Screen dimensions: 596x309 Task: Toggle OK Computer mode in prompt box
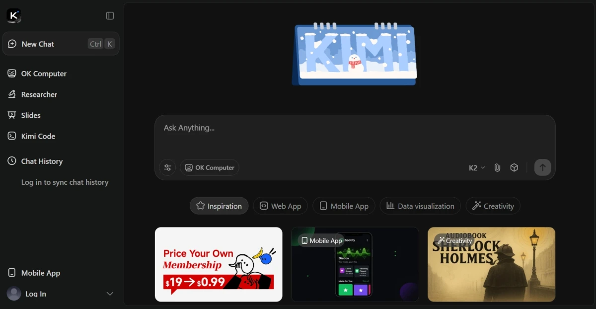coord(209,167)
